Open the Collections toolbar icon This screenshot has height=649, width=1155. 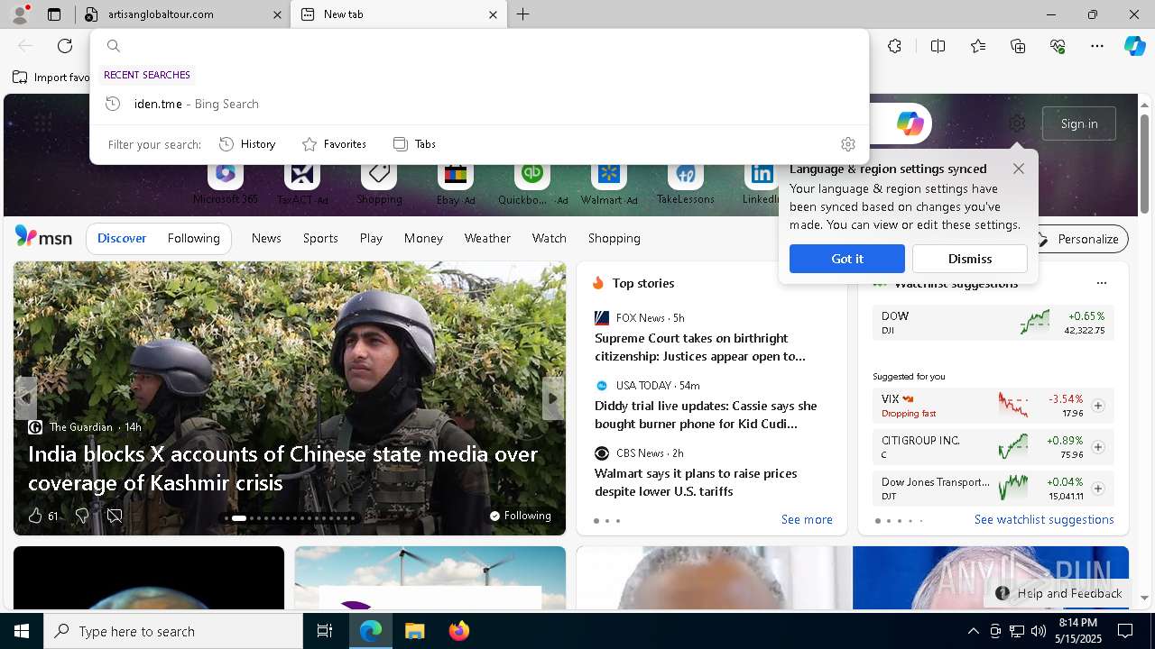click(x=1018, y=46)
